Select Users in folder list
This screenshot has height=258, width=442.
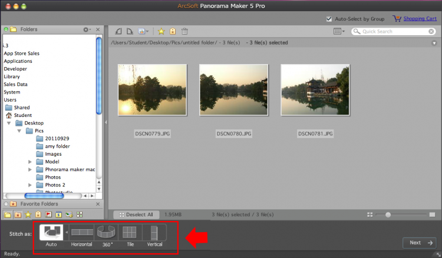pos(10,100)
